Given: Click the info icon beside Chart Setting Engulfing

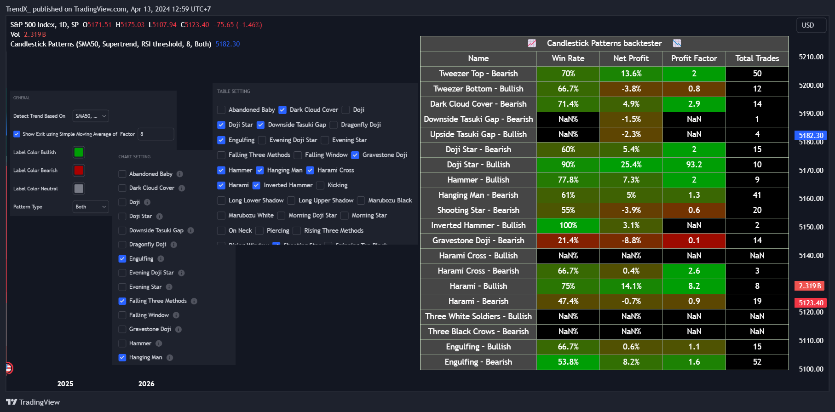Looking at the screenshot, I should coord(161,259).
